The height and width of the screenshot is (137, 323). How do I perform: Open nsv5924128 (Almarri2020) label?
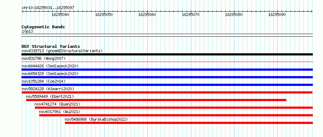(48, 89)
